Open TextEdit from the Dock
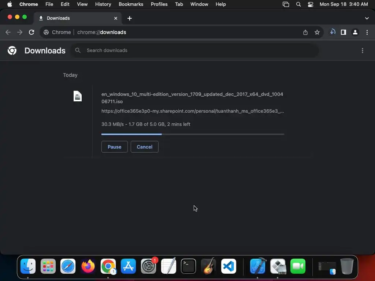Image resolution: width=375 pixels, height=281 pixels. tap(168, 266)
